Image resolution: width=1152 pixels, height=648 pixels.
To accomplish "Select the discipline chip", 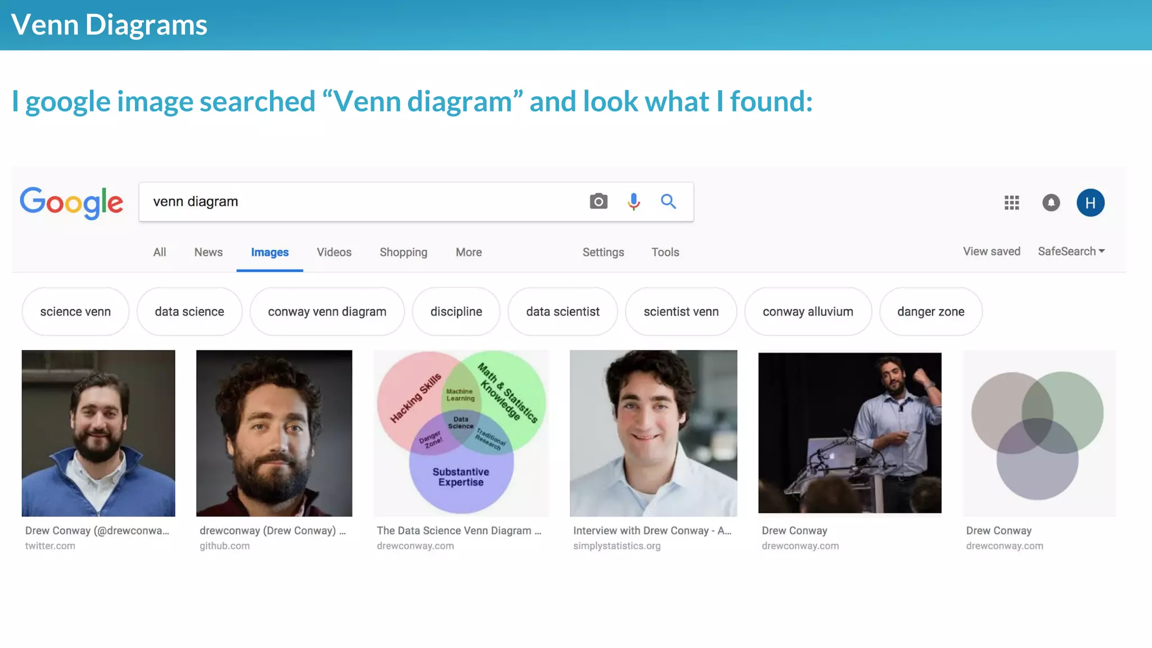I will click(456, 312).
